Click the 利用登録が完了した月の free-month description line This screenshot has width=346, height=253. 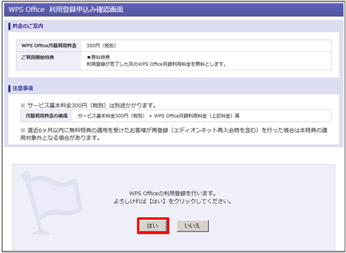156,64
